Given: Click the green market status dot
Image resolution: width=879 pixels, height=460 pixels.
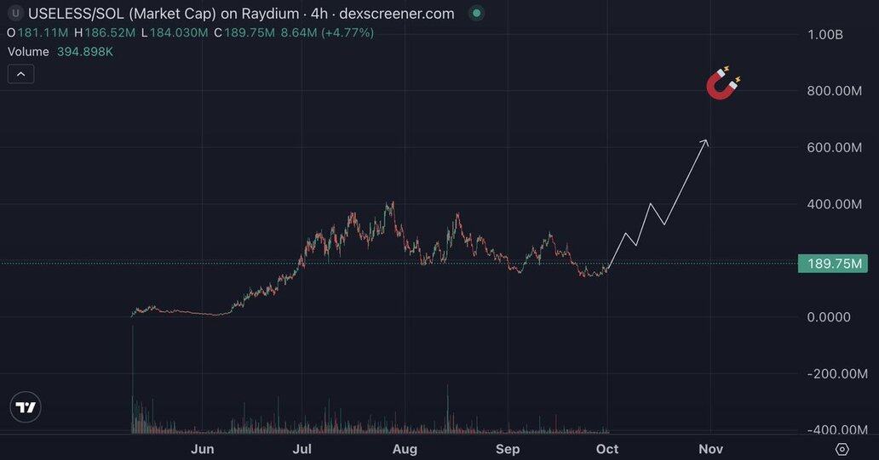Looking at the screenshot, I should point(476,14).
